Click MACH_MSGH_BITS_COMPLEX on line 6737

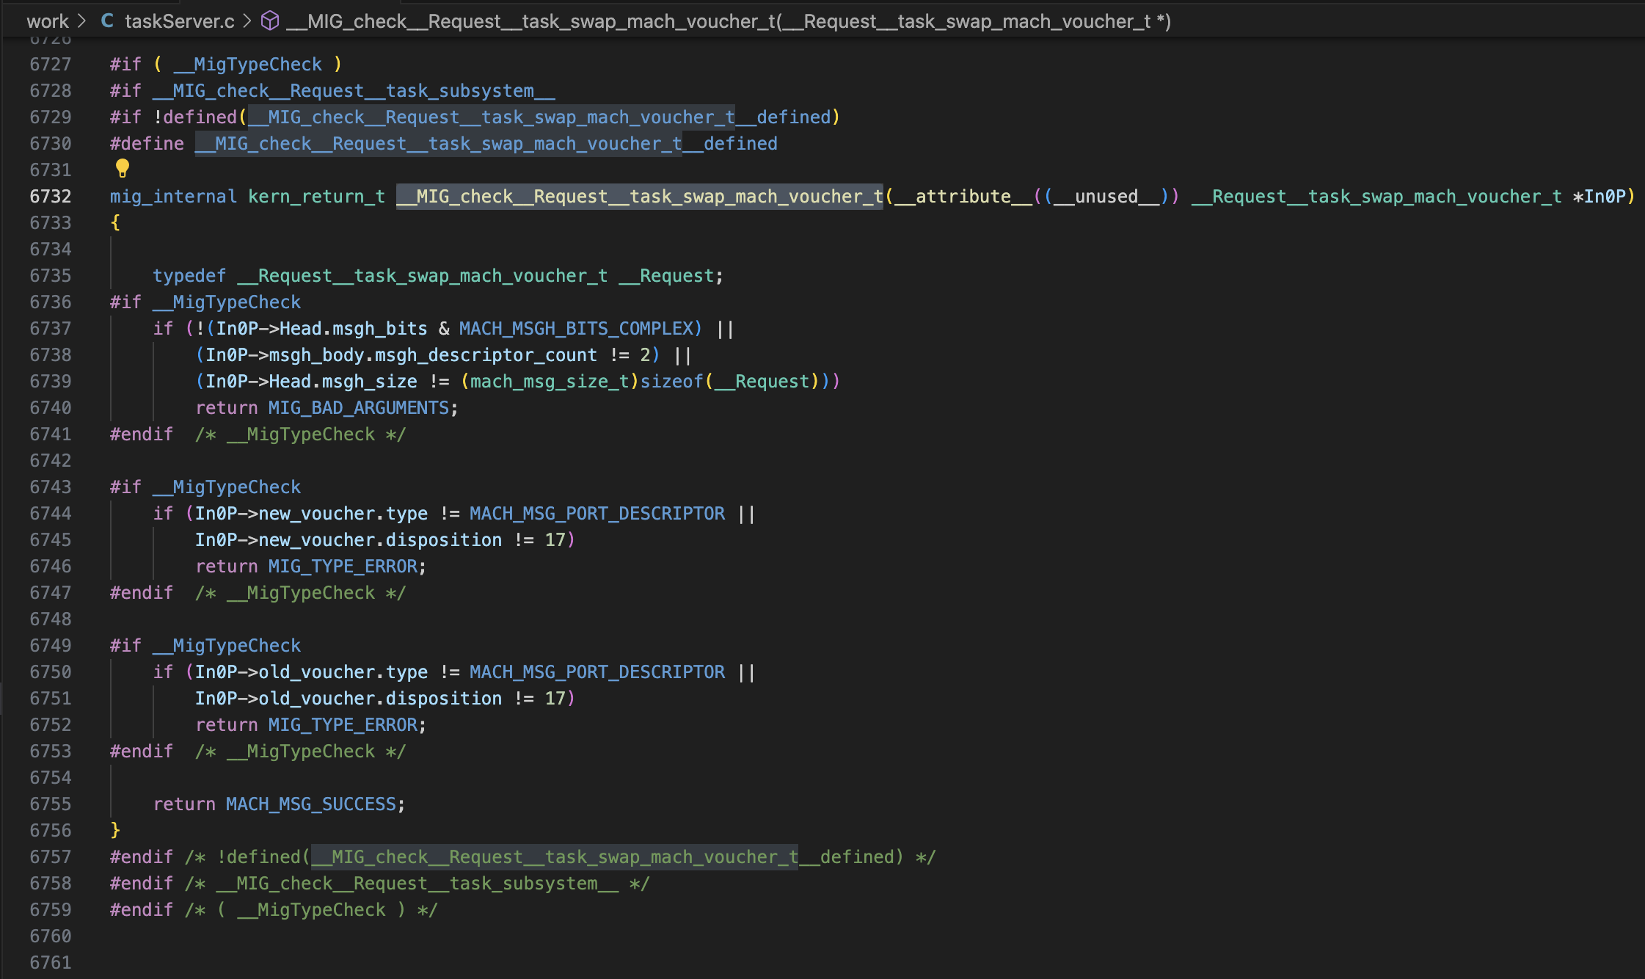pos(576,329)
